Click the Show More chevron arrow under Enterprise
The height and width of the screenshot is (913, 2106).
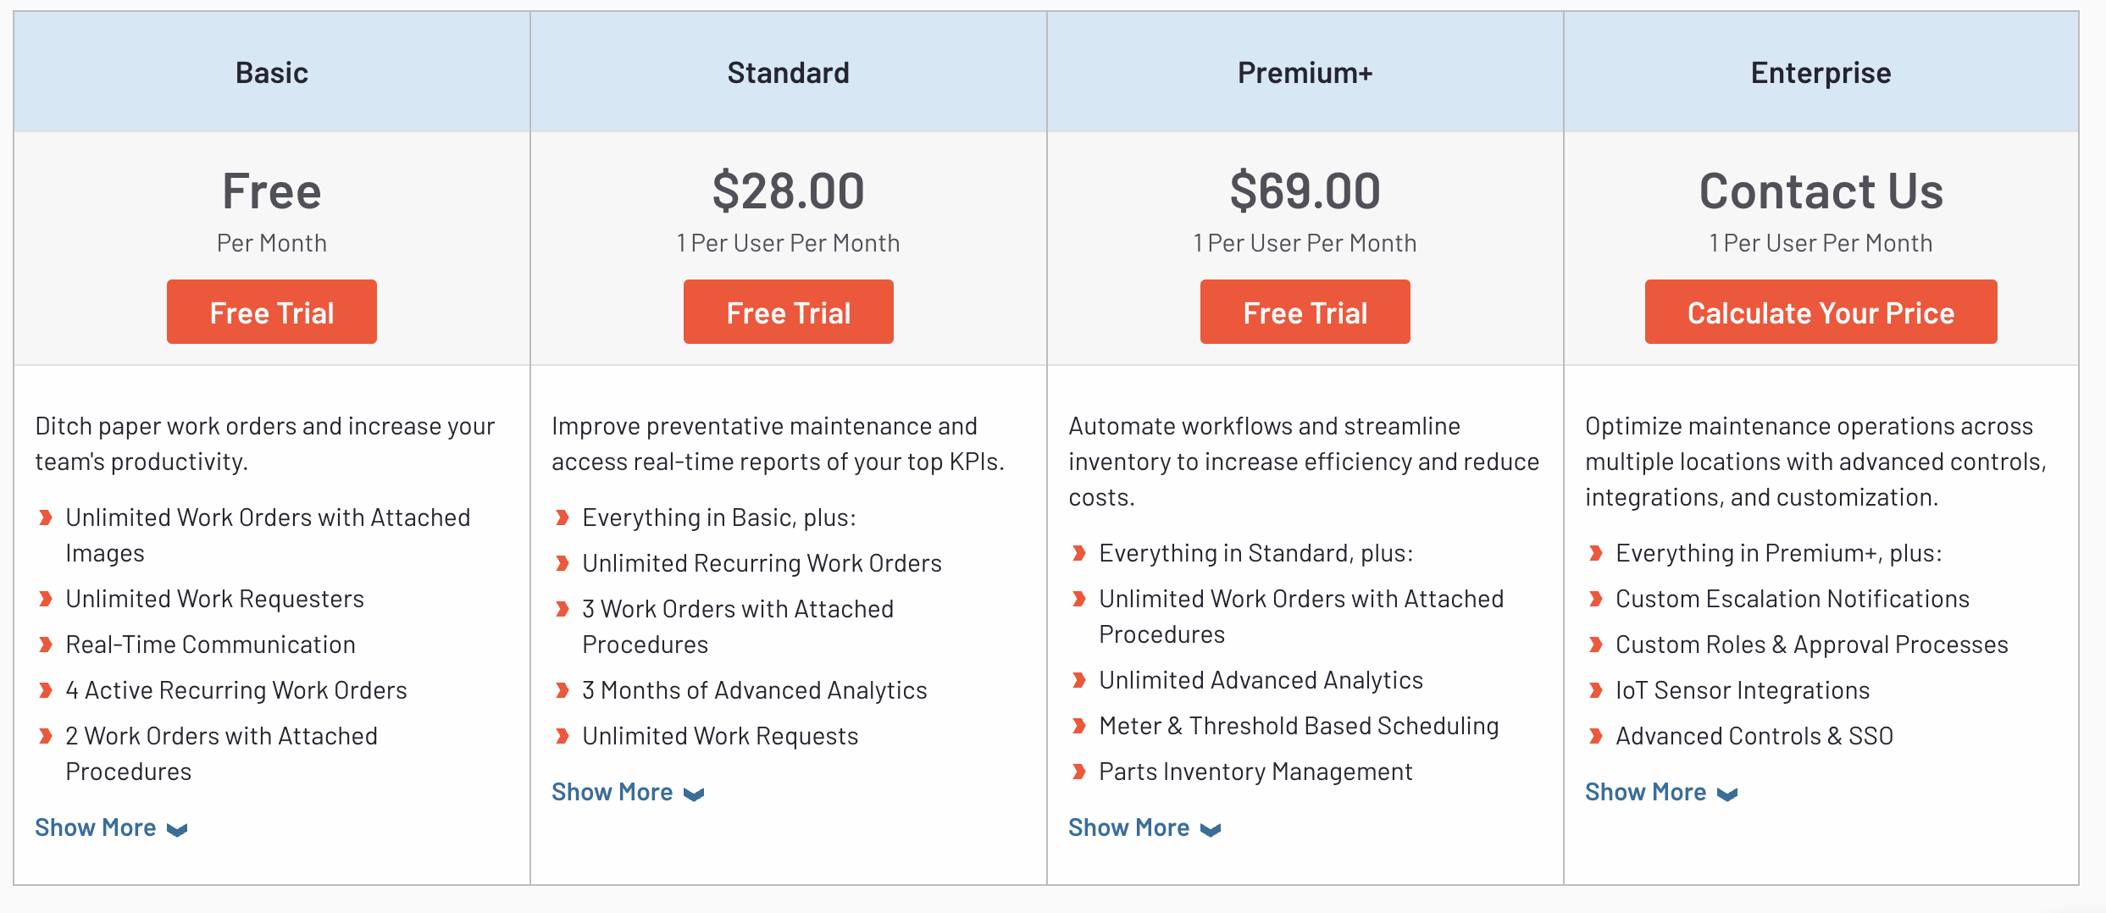point(1726,794)
